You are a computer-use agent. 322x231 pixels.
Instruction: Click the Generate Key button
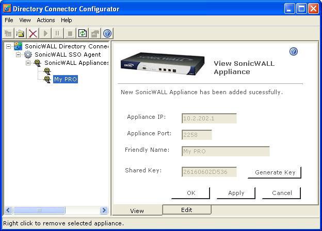(275, 172)
